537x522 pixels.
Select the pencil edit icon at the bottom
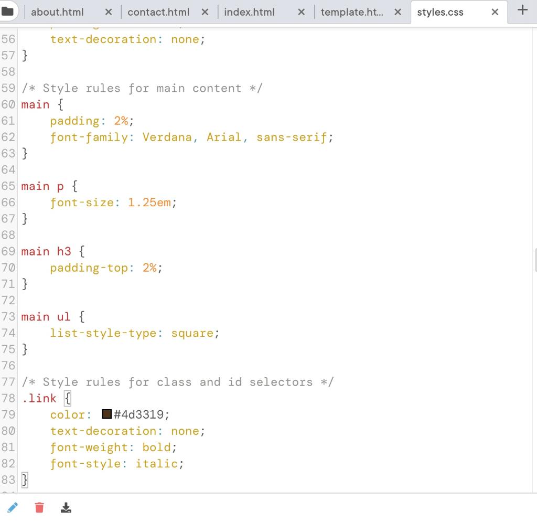[x=13, y=507]
